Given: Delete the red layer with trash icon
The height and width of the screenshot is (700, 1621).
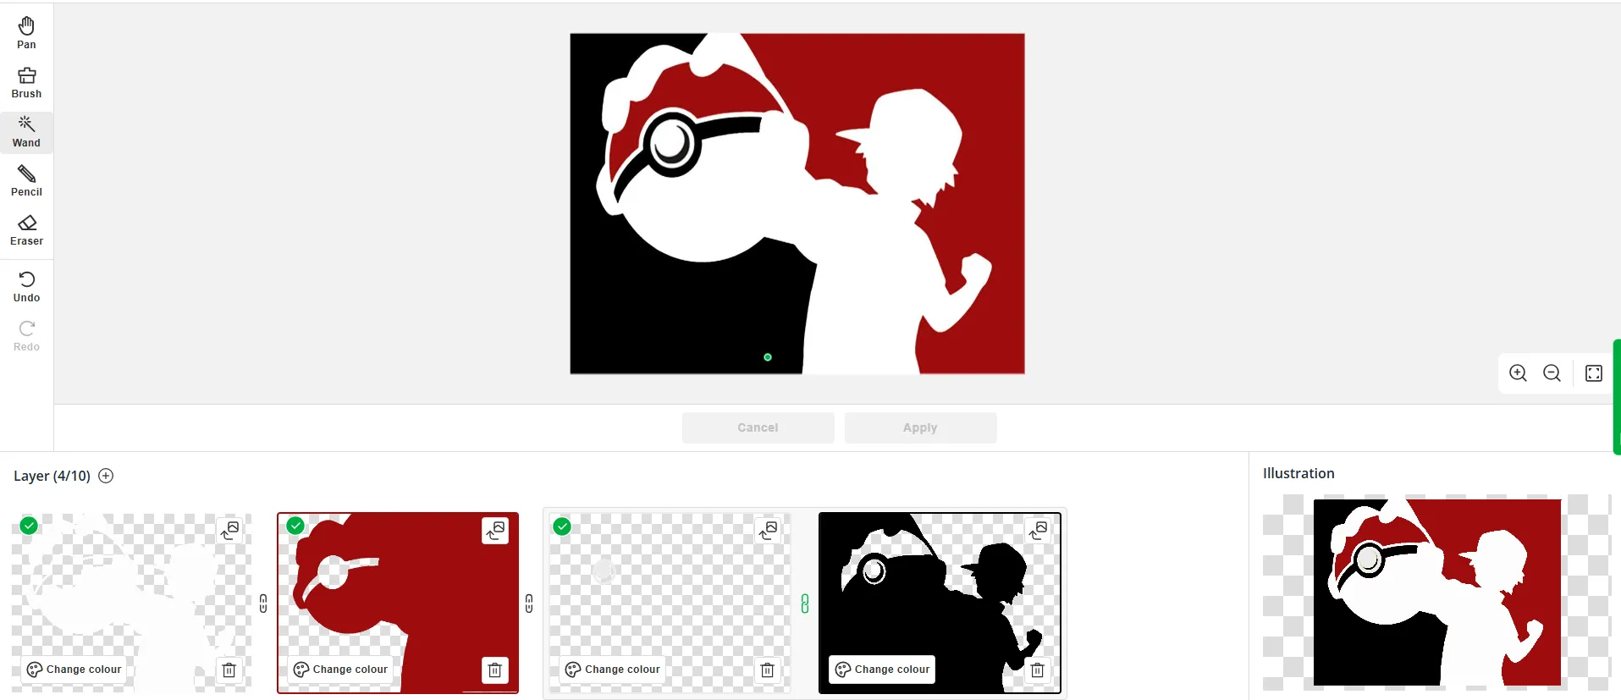Looking at the screenshot, I should 495,670.
